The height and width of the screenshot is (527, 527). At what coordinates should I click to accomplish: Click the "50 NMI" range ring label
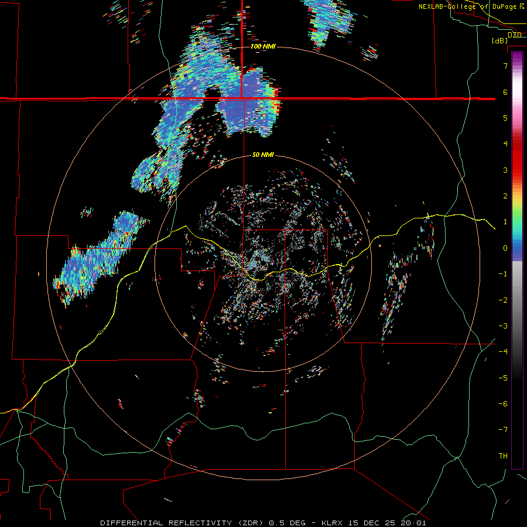point(263,155)
